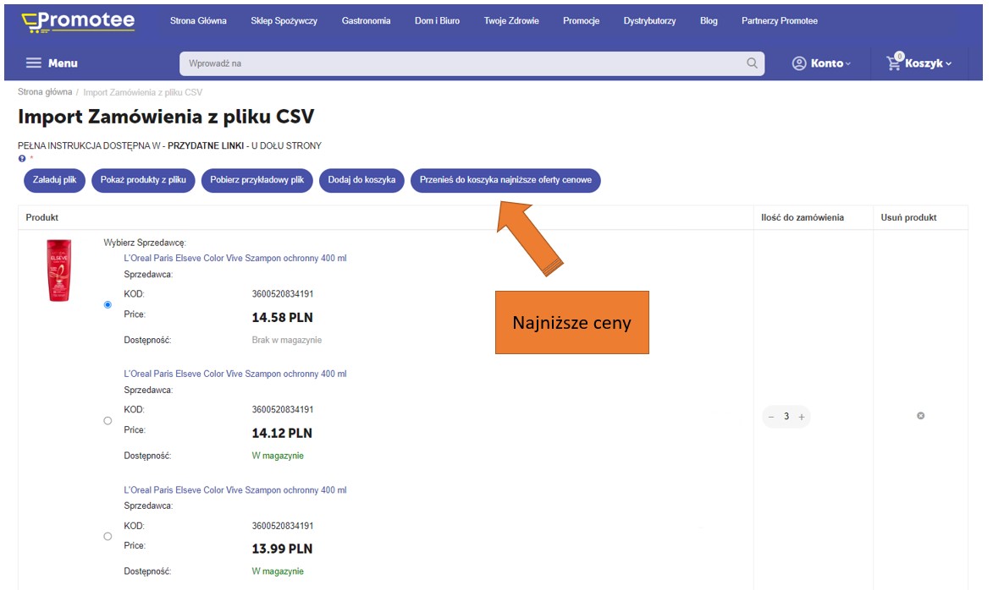Open the Sklep Spożywczy menu
Image resolution: width=993 pixels, height=590 pixels.
(x=284, y=21)
